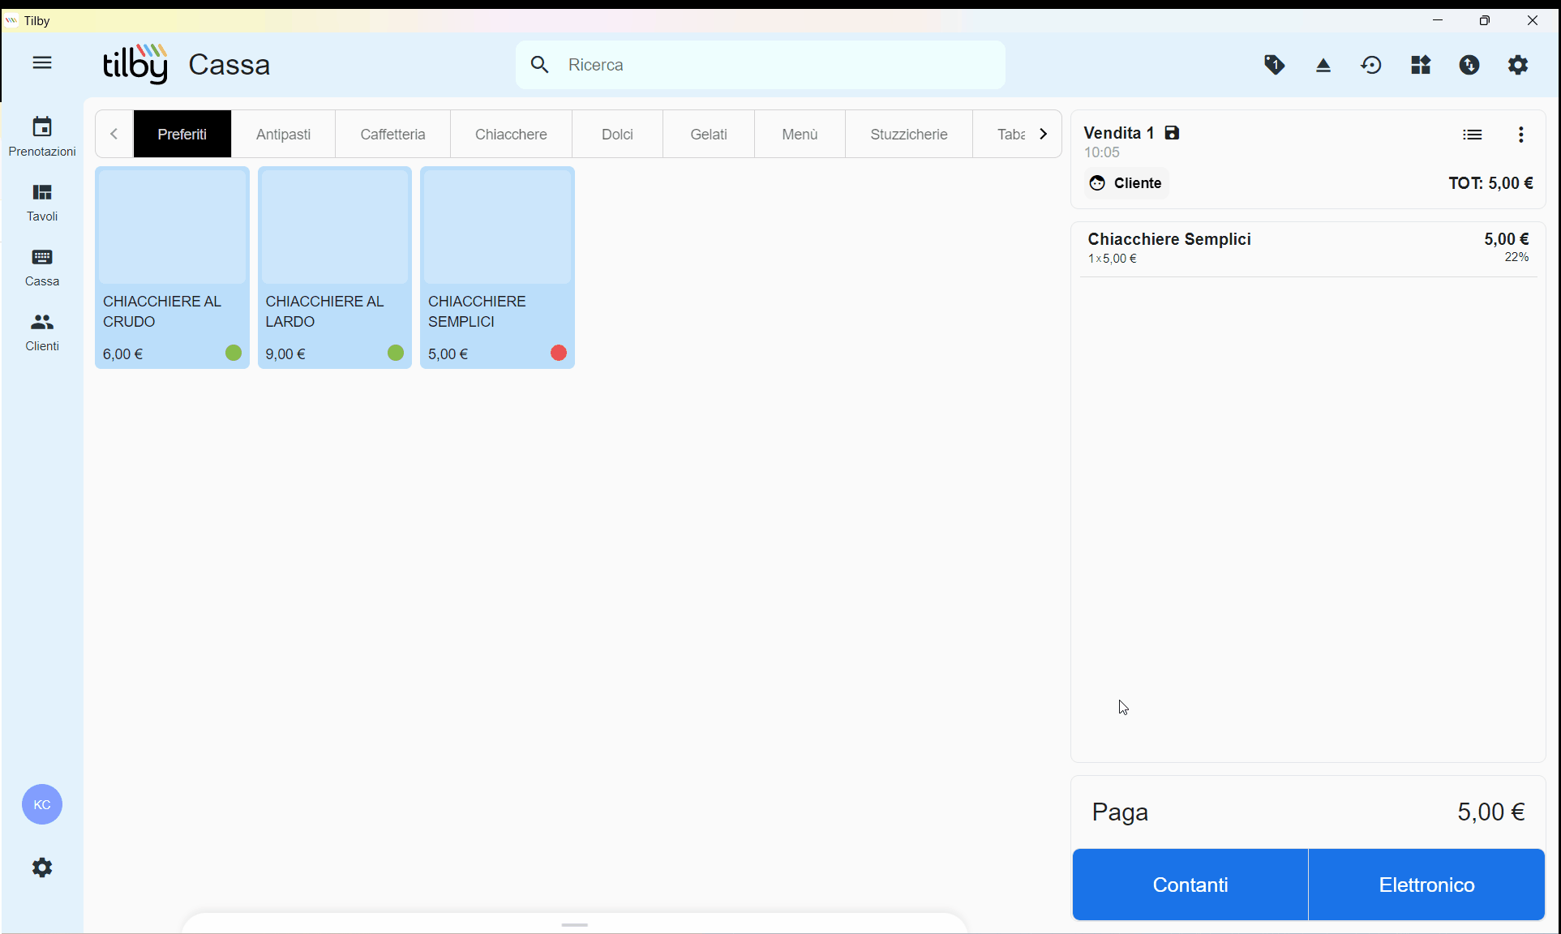1561x934 pixels.
Task: Switch to the Caffetteria tab
Action: coord(392,134)
